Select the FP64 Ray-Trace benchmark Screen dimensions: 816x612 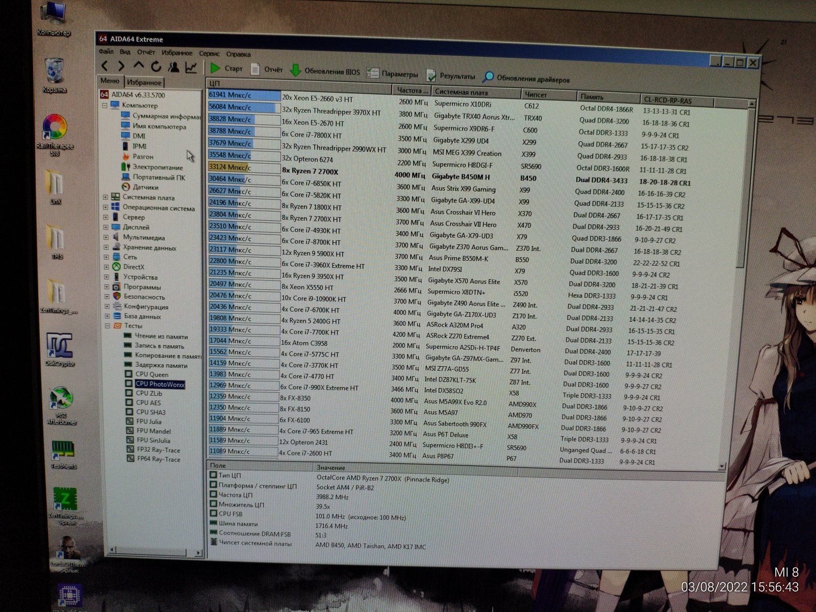pos(154,459)
